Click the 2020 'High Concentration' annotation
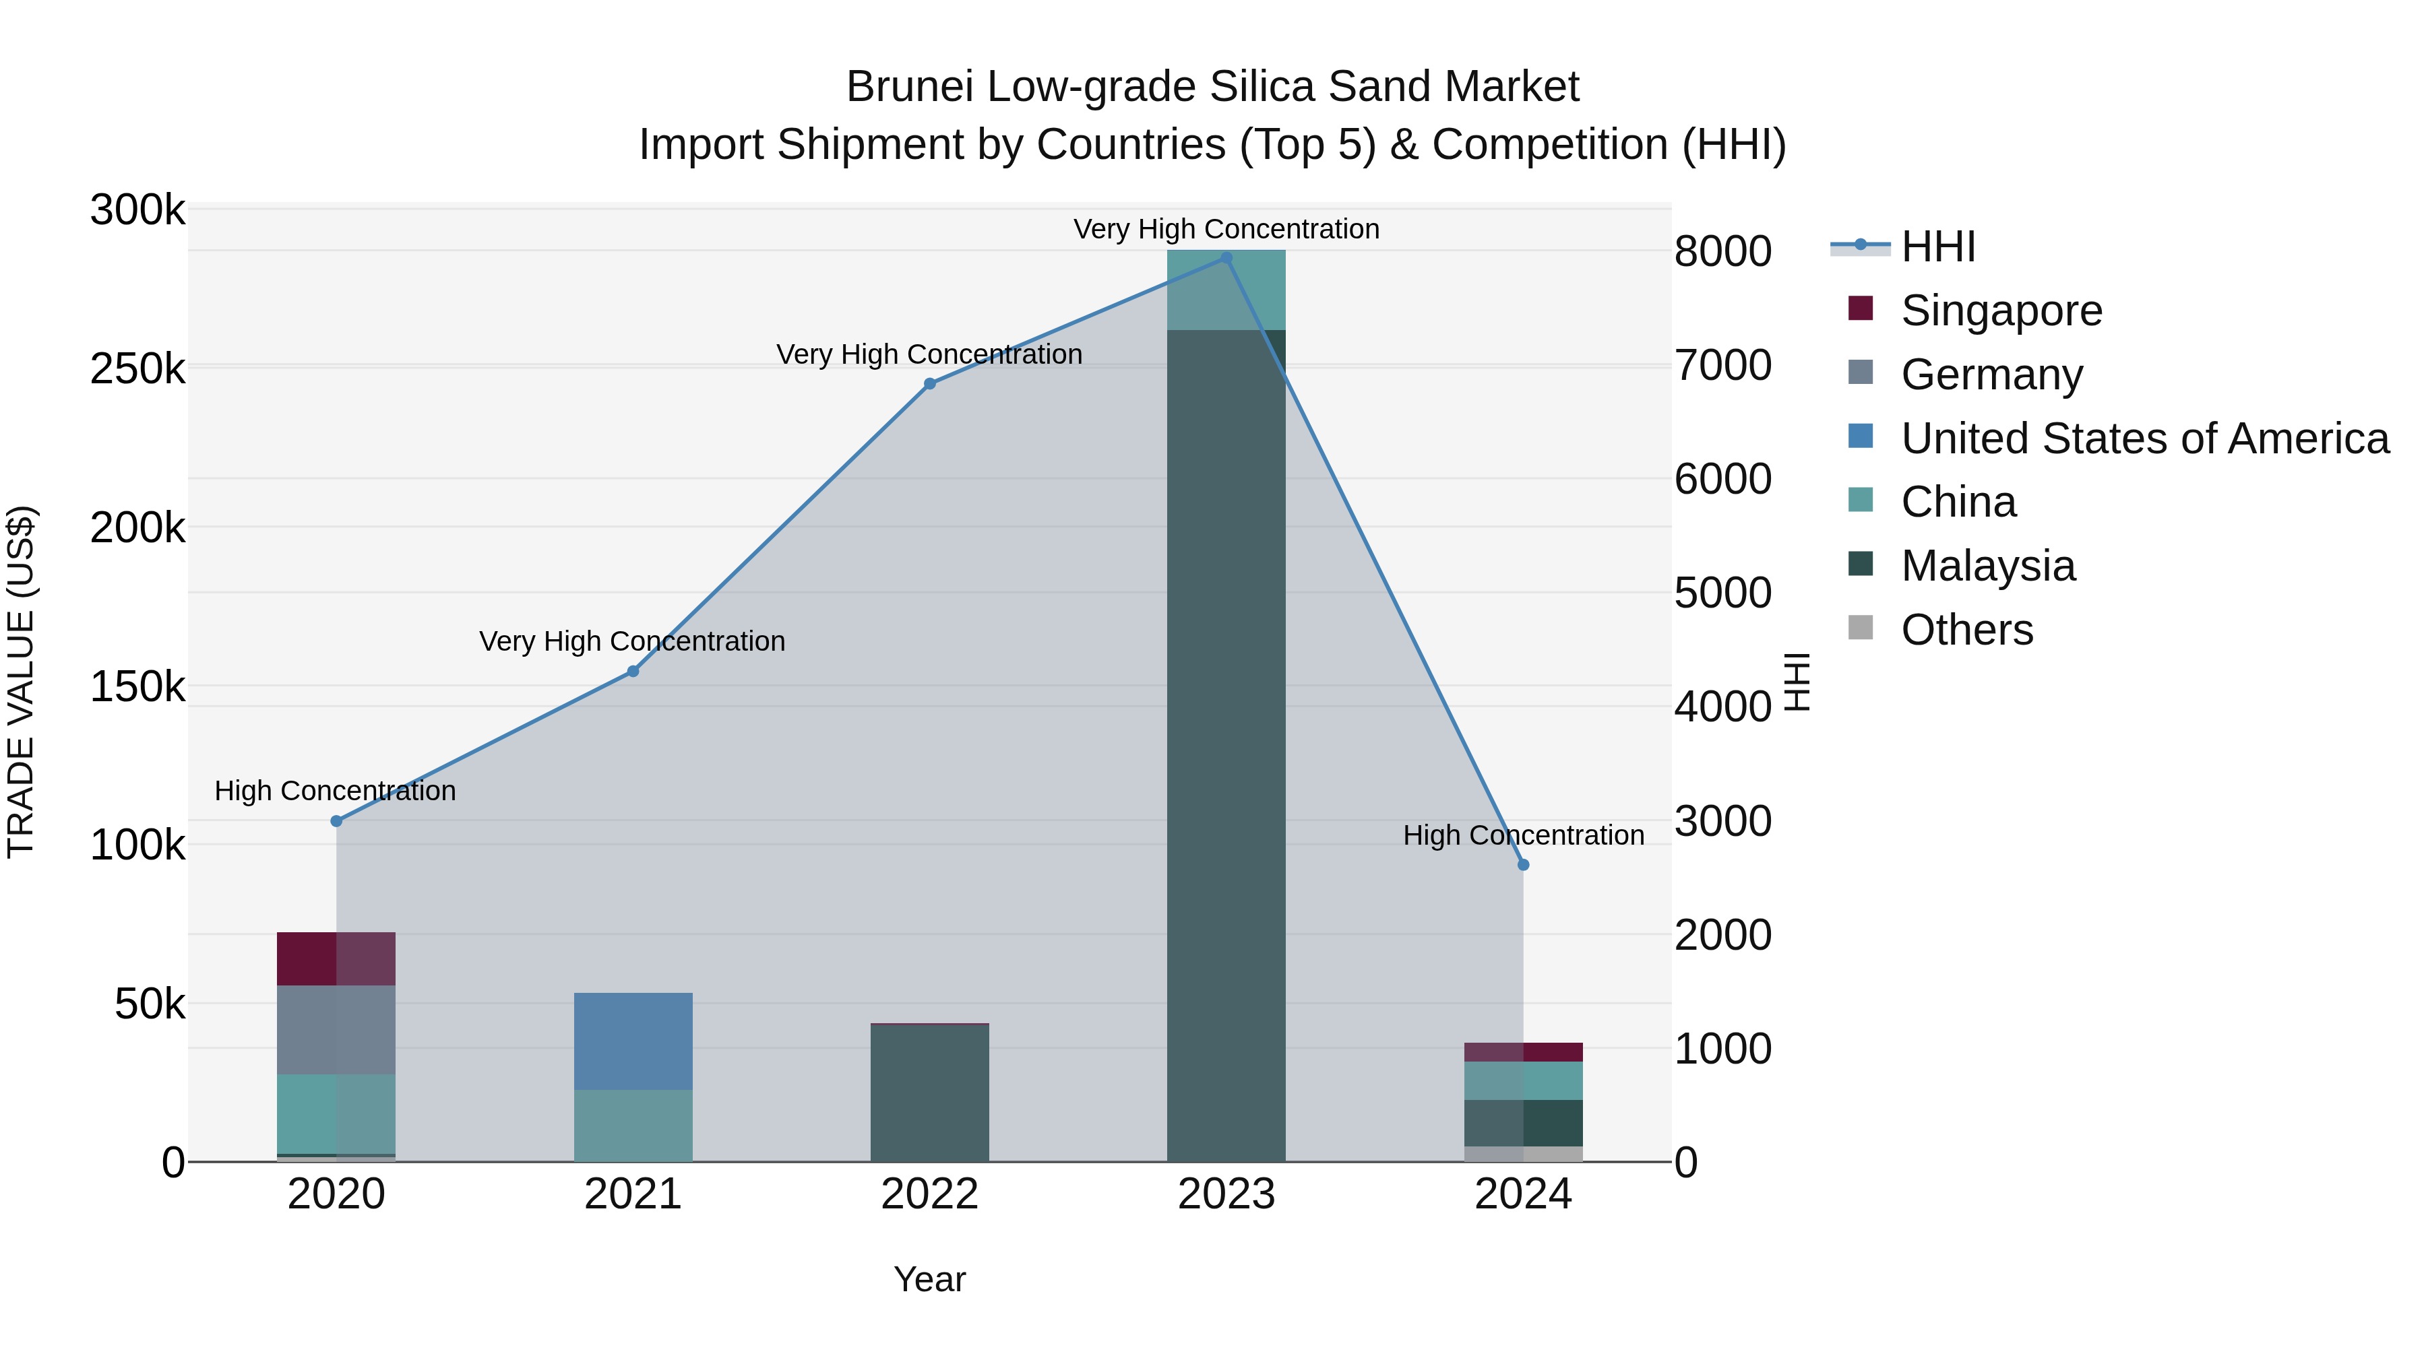The width and height of the screenshot is (2426, 1364). (x=336, y=791)
